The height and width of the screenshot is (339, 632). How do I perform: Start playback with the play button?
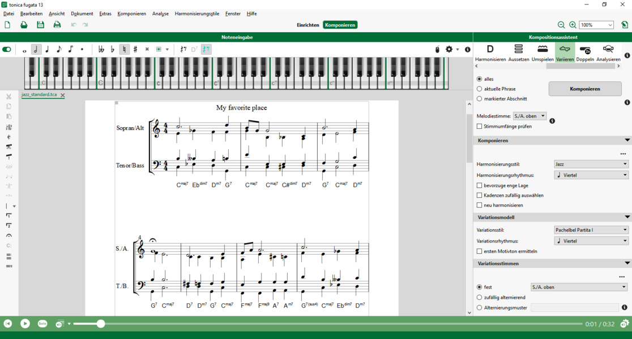tap(25, 323)
